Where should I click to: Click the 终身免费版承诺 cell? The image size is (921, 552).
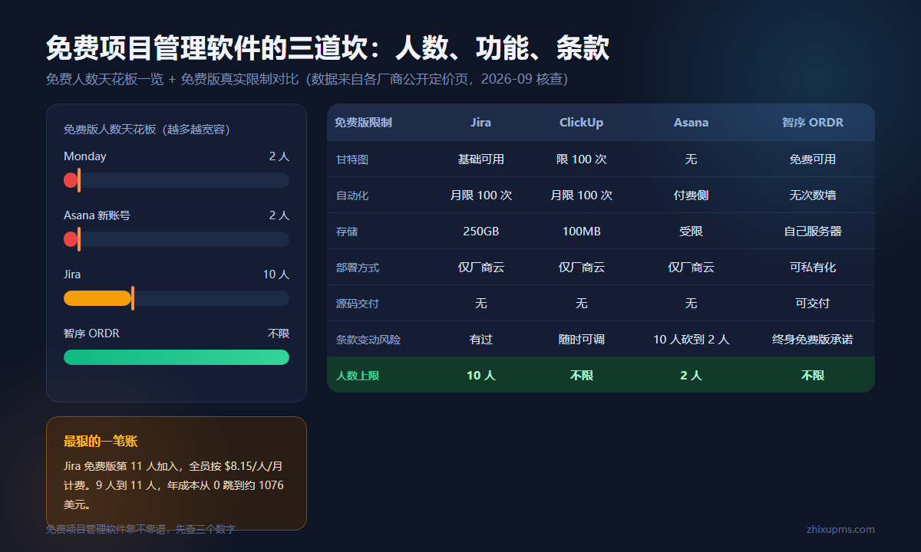[x=813, y=340]
